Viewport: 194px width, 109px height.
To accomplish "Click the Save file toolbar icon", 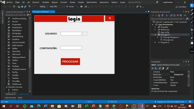I will coord(22,7).
